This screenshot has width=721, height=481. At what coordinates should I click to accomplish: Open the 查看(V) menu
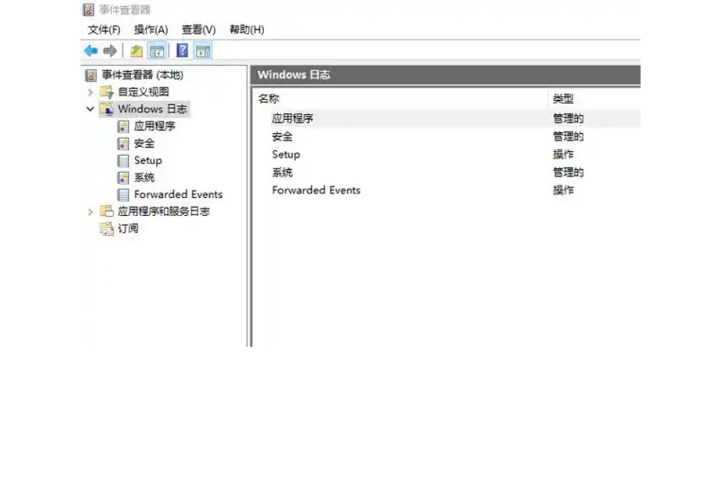(198, 30)
